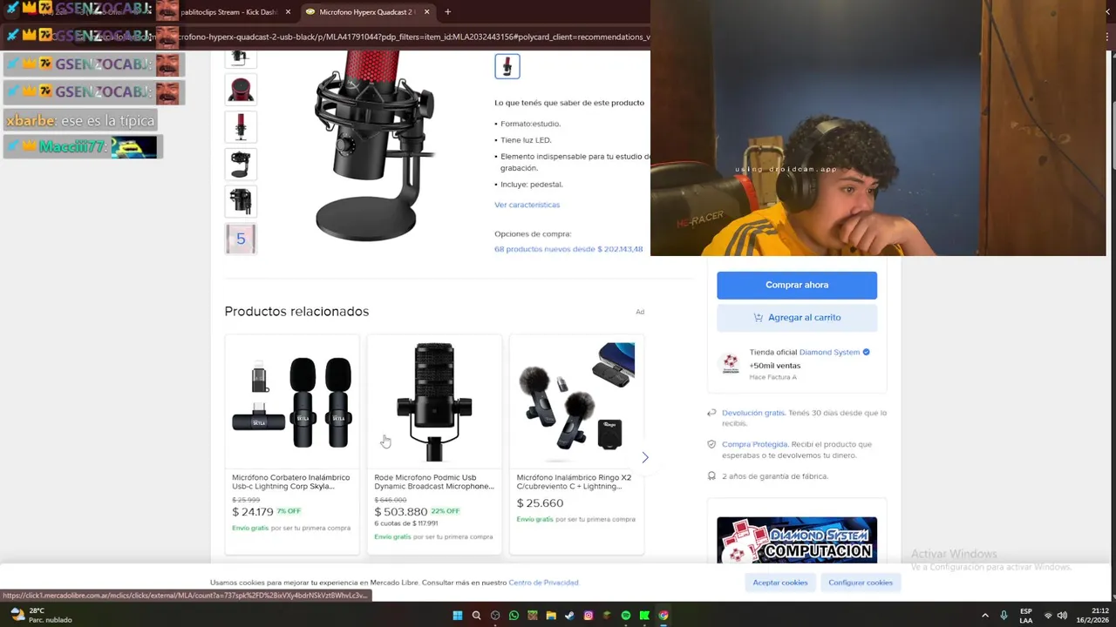Image resolution: width=1116 pixels, height=627 pixels.
Task: Open Micrófono Corbatero Inalámbrico product image
Action: pos(292,401)
